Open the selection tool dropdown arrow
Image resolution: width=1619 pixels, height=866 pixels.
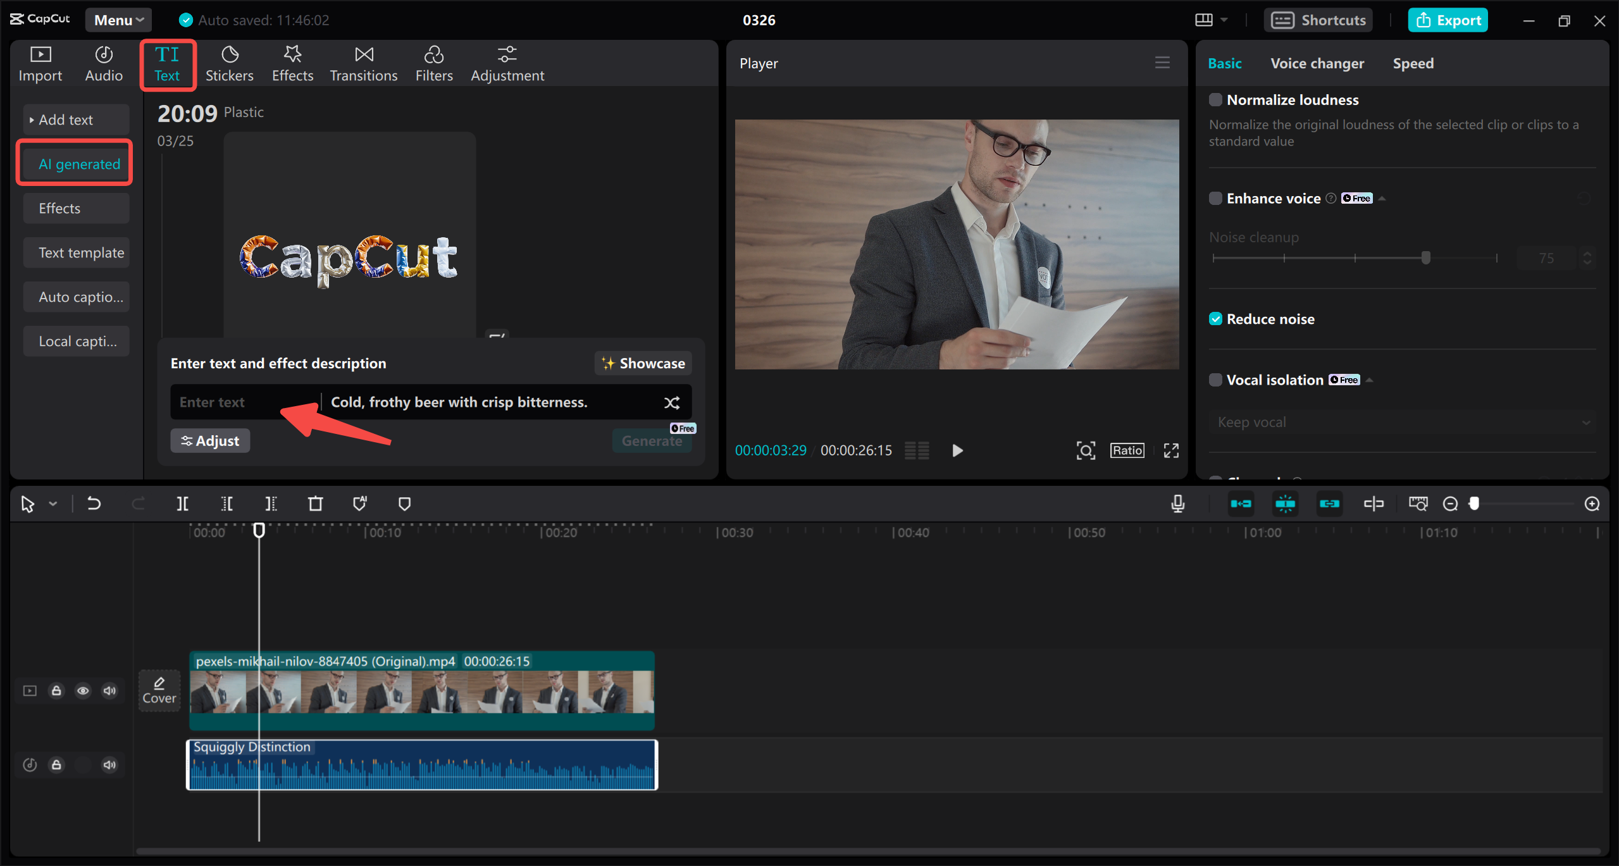coord(53,504)
